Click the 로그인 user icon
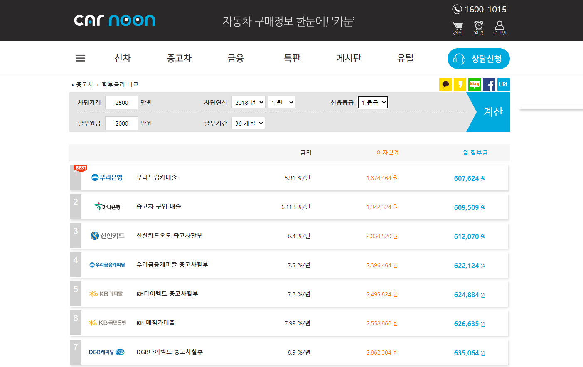This screenshot has height=367, width=583. [x=499, y=28]
